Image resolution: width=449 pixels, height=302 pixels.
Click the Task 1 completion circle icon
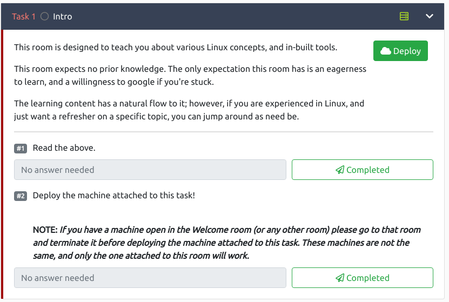point(44,16)
